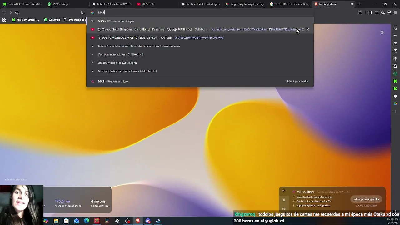Remove the Creepy Nuts suggestion with X
This screenshot has width=400, height=225.
[308, 29]
